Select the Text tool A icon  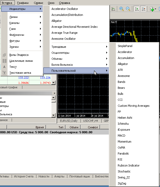[4, 67]
